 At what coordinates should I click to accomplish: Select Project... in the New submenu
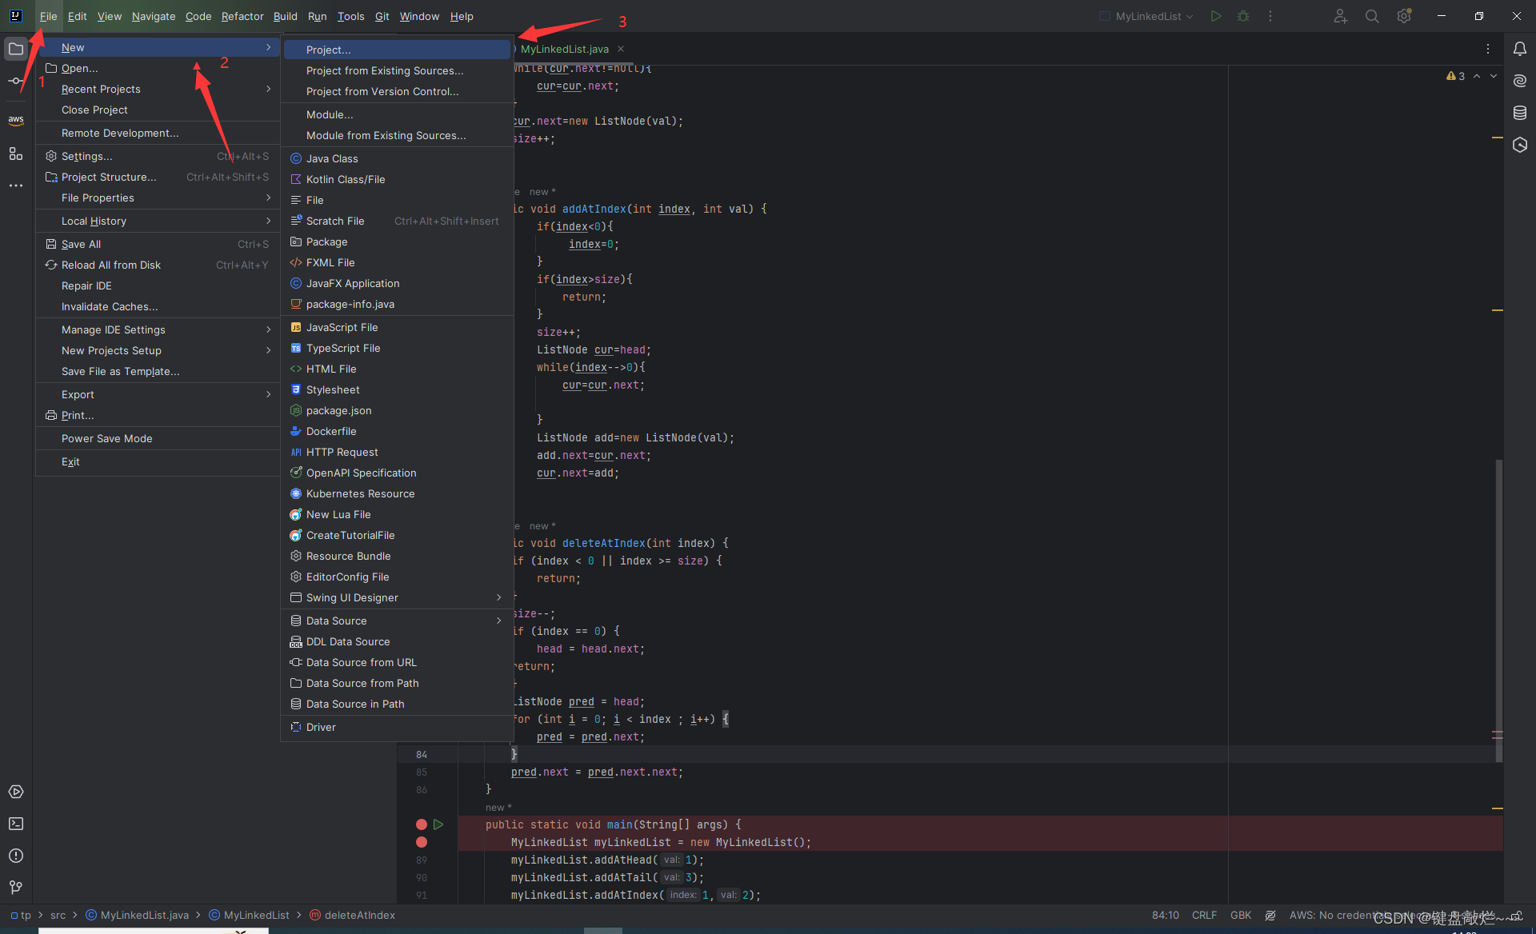pyautogui.click(x=328, y=50)
